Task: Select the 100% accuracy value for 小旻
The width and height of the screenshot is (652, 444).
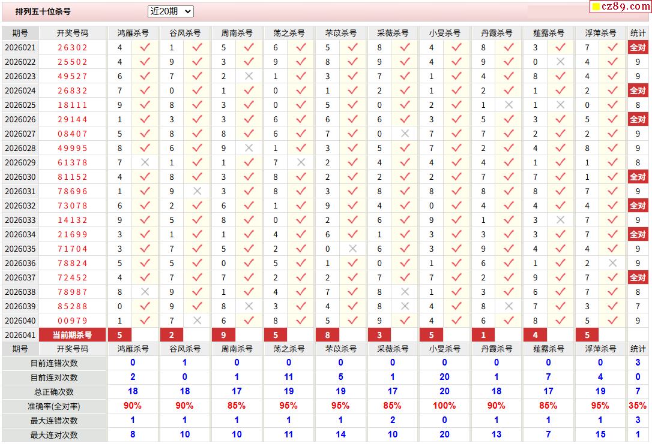Action: pyautogui.click(x=444, y=406)
